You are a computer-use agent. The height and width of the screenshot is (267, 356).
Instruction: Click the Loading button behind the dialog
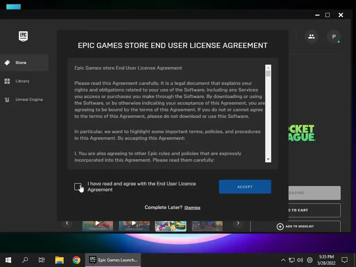click(314, 193)
